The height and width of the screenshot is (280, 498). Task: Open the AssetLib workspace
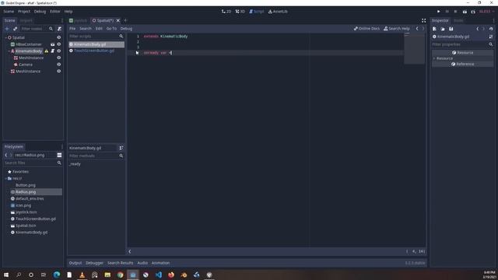[x=278, y=12]
